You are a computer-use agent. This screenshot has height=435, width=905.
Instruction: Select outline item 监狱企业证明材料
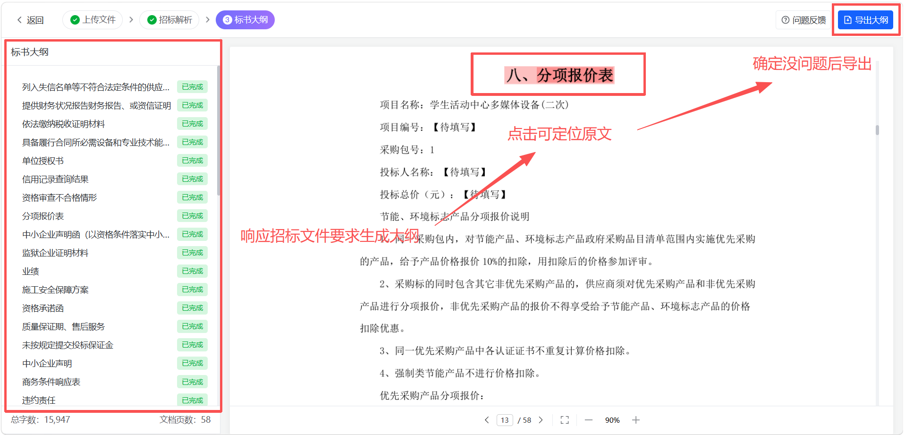(55, 253)
